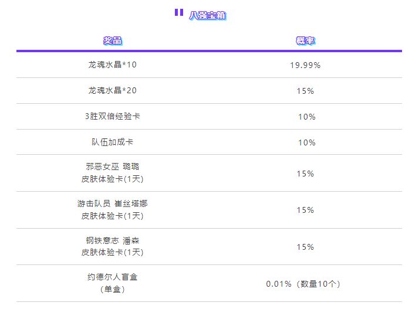Click 钢铁意志 潘森 skin trial card

(x=113, y=246)
